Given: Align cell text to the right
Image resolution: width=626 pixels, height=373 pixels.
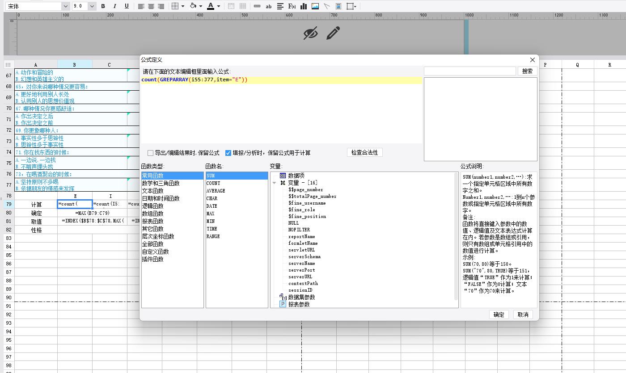Looking at the screenshot, I should [x=161, y=6].
